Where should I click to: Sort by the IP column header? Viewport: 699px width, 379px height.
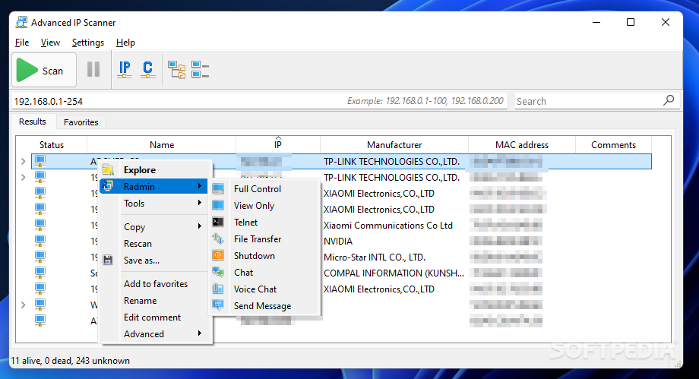(278, 145)
